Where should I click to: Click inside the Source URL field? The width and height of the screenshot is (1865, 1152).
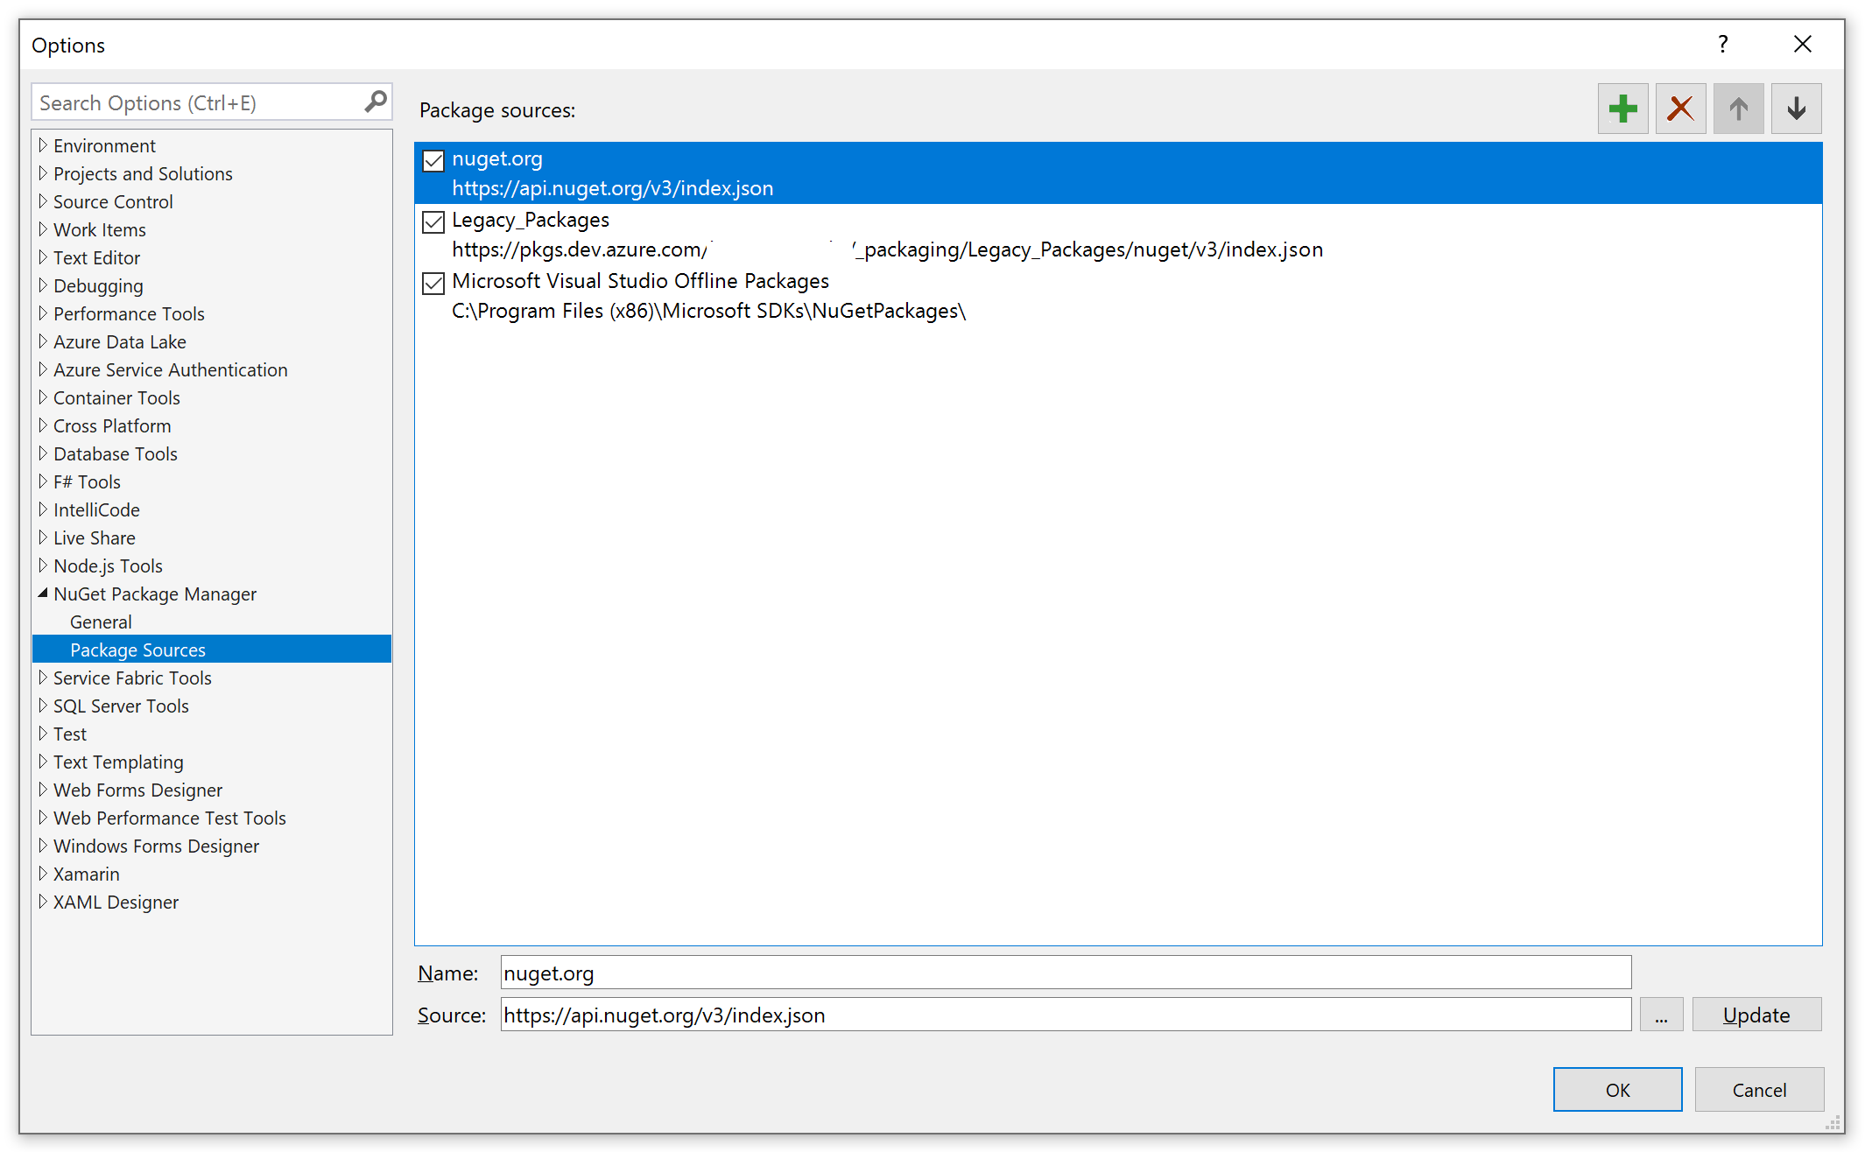(x=963, y=1015)
